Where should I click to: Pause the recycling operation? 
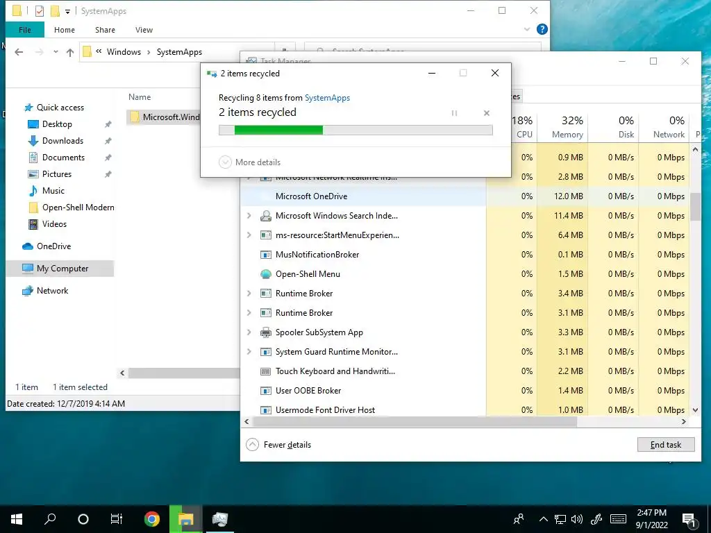tap(454, 113)
